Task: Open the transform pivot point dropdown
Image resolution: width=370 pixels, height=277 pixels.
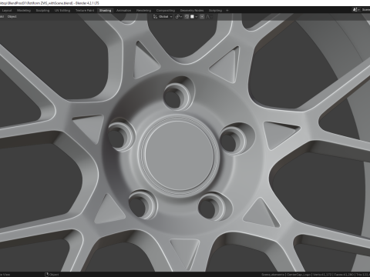Action: tap(179, 17)
